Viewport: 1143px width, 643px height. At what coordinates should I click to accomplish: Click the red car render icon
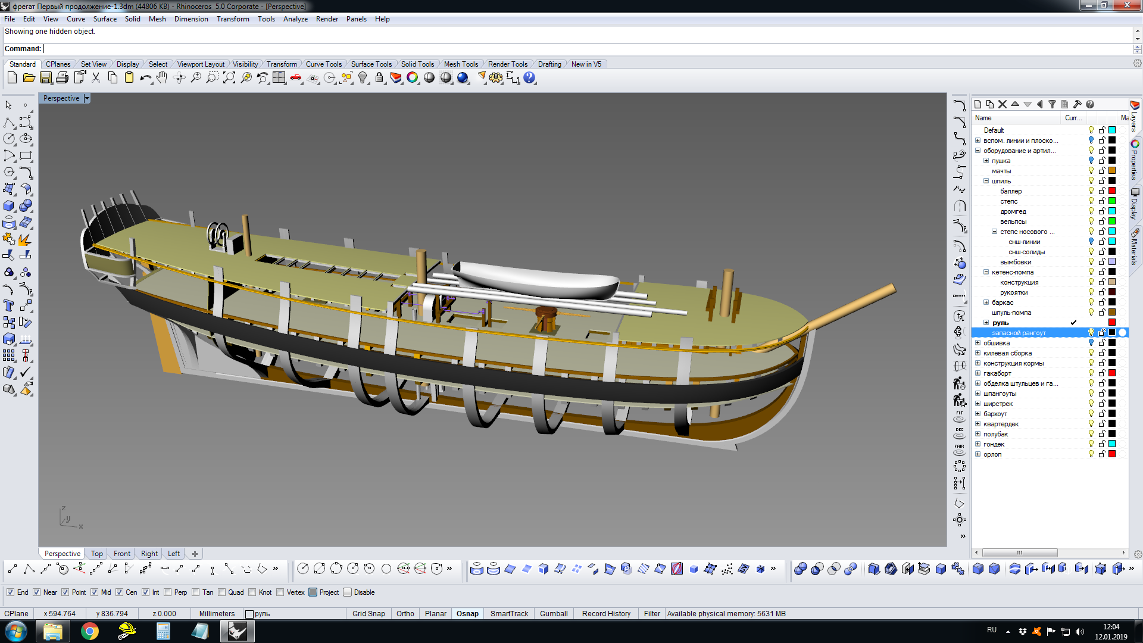[x=296, y=78]
